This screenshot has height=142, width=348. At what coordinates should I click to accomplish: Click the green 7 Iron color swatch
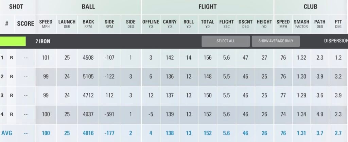(13, 41)
